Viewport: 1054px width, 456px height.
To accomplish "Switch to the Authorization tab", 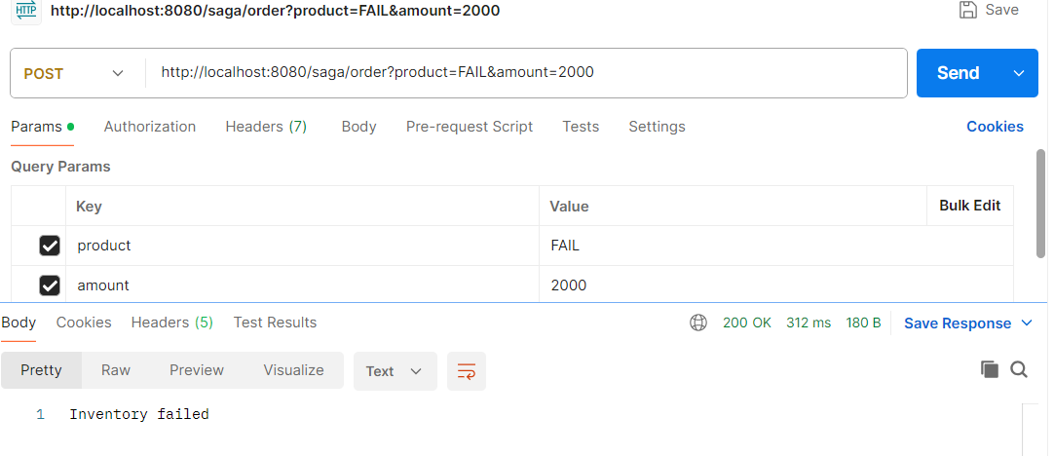I will (x=150, y=127).
